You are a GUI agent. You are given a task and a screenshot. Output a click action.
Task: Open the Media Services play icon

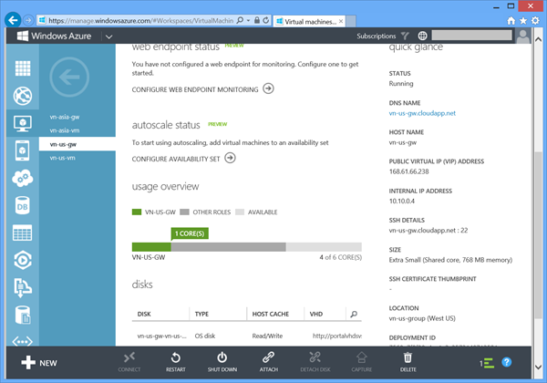click(23, 260)
